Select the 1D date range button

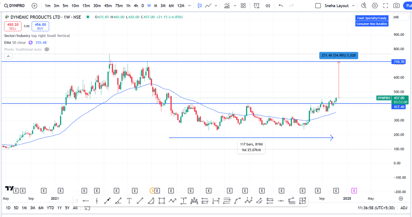pos(8,208)
